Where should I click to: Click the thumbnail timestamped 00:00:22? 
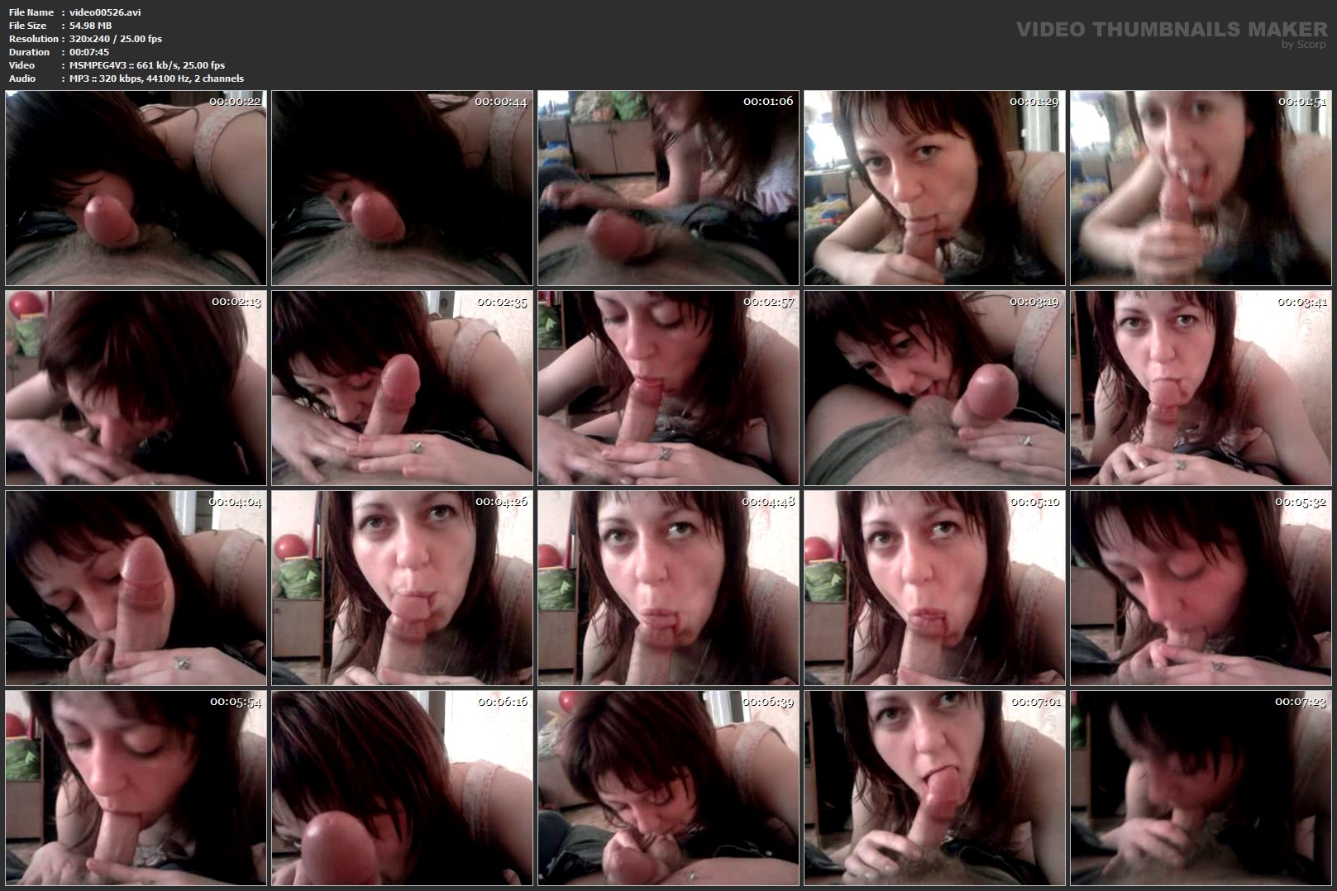(136, 188)
